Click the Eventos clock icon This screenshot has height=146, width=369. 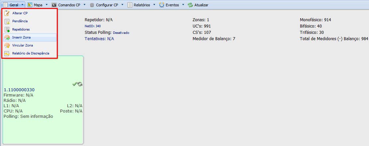tap(162, 5)
